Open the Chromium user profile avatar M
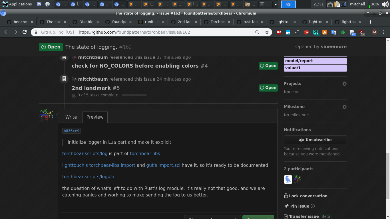Screen dimensions: 390x219 [375, 32]
